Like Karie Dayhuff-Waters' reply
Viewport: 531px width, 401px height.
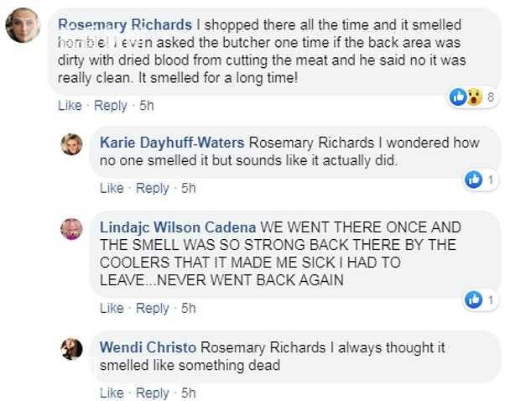coord(112,188)
